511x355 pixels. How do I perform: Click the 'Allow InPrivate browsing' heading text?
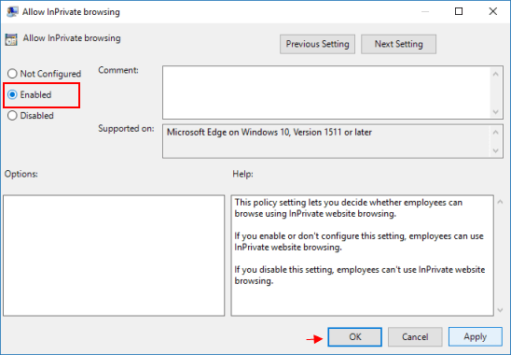72,38
